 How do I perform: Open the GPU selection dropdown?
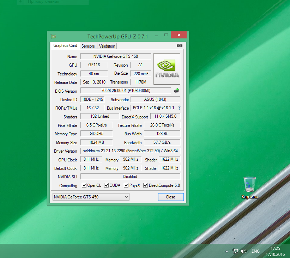[91, 197]
